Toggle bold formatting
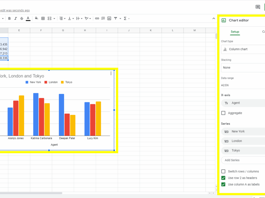The width and height of the screenshot is (265, 198). [9, 18]
